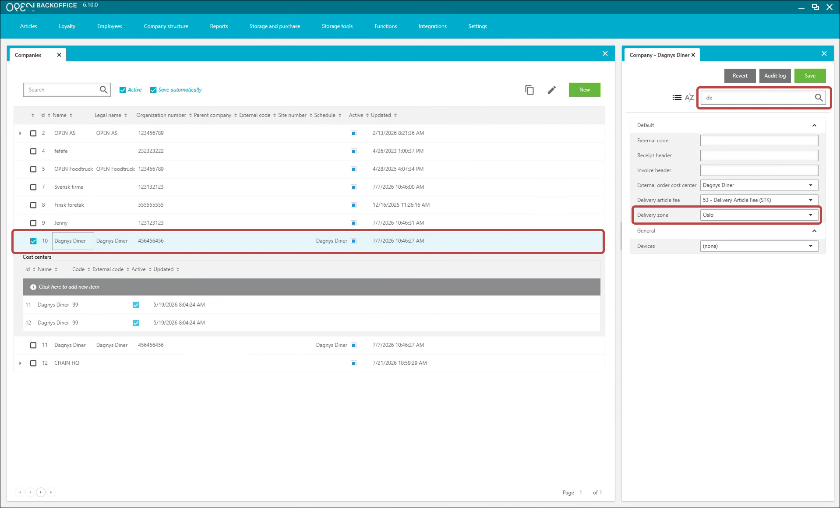Click the pencil edit icon
This screenshot has width=840, height=508.
(552, 90)
